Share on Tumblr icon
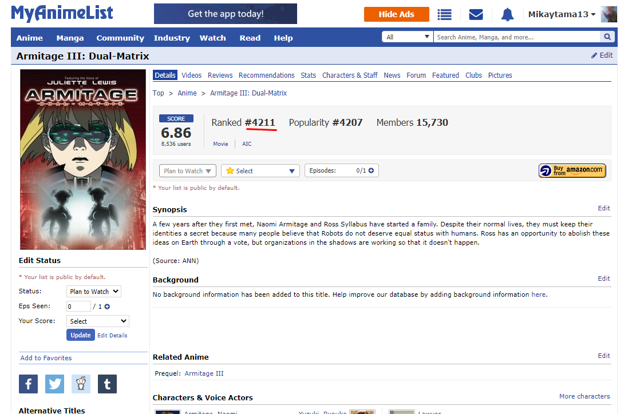The width and height of the screenshot is (636, 414). (x=107, y=384)
